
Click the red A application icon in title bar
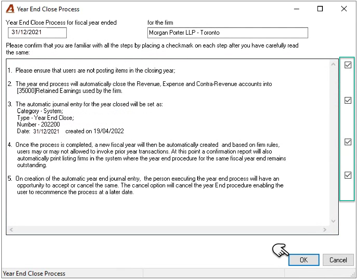(10, 9)
